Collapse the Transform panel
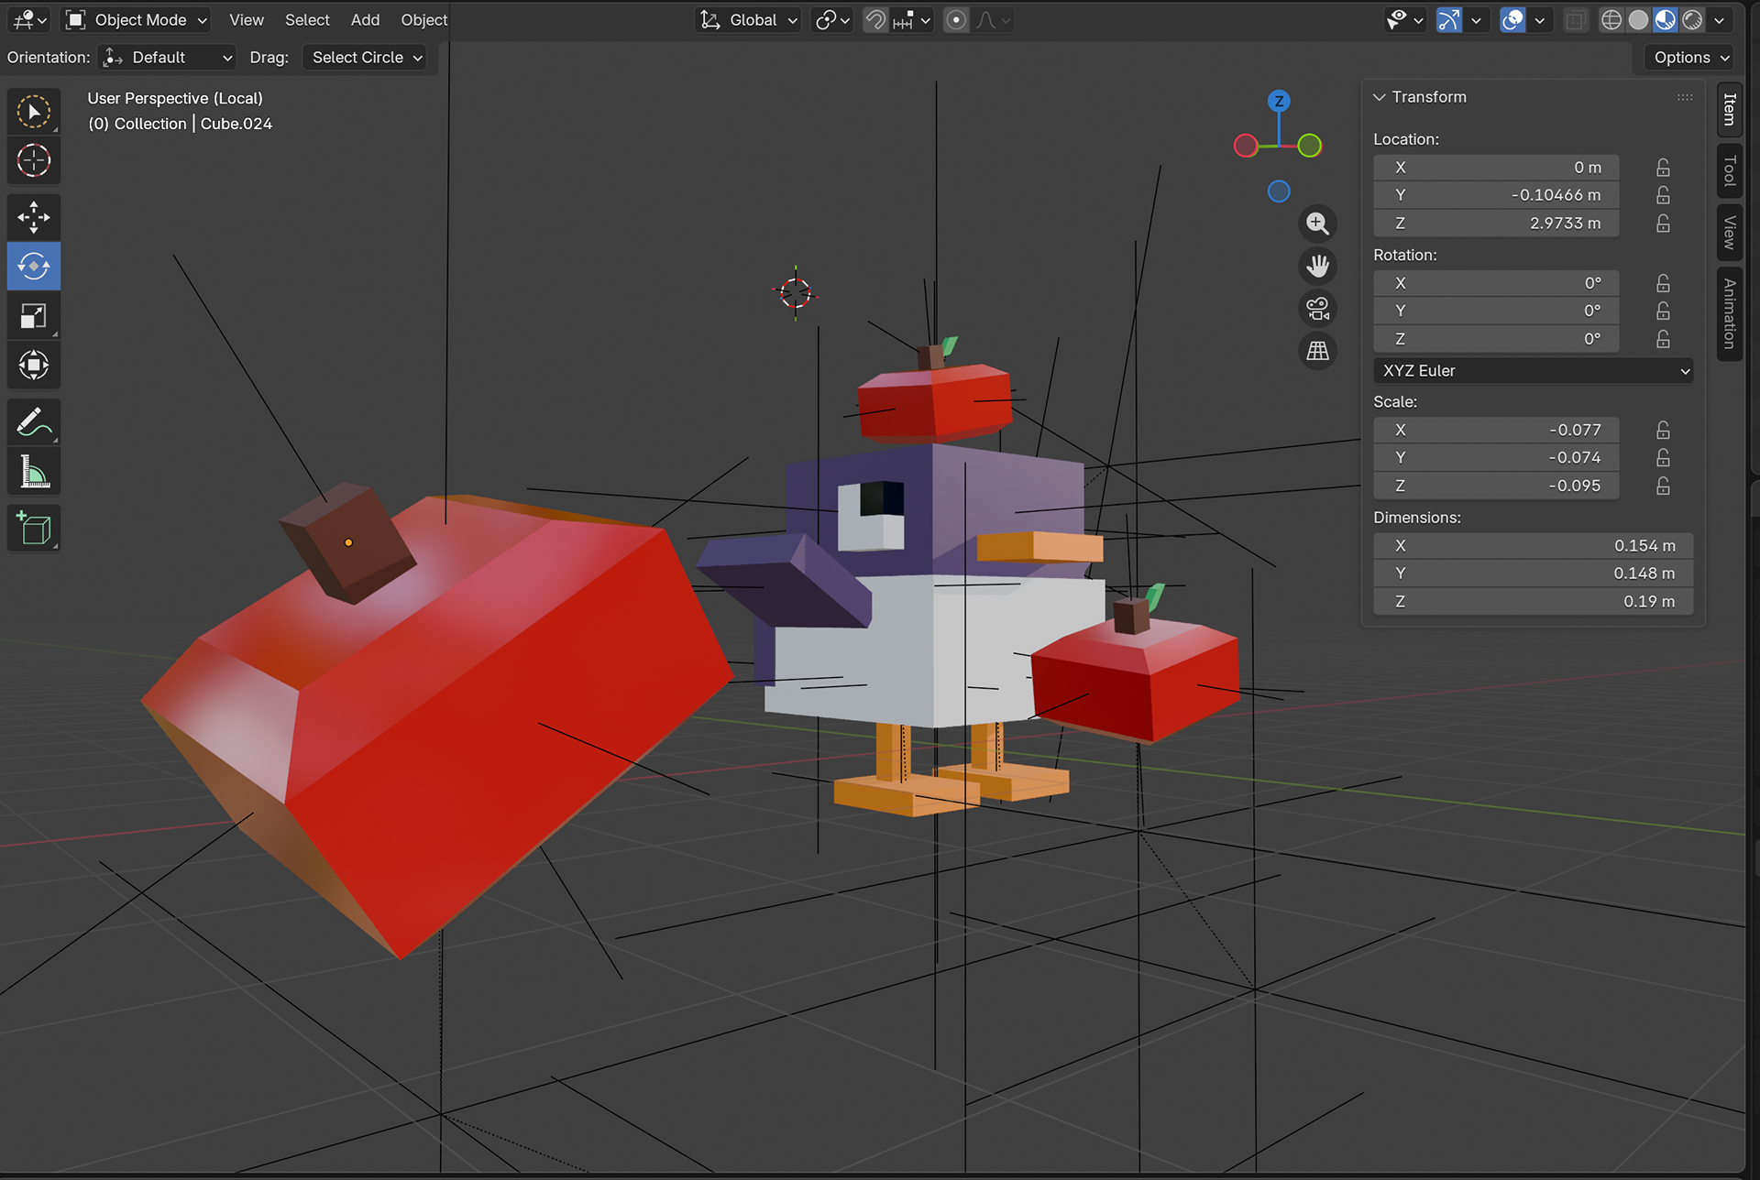 1379,97
